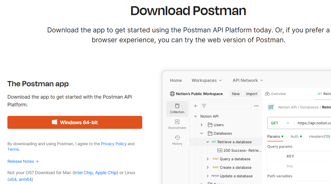Click the request URL field
Screen dimensions: 331x184
tap(313, 123)
